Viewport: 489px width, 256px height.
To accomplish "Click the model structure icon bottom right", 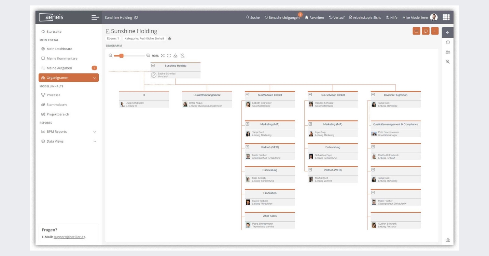I will coord(448,240).
